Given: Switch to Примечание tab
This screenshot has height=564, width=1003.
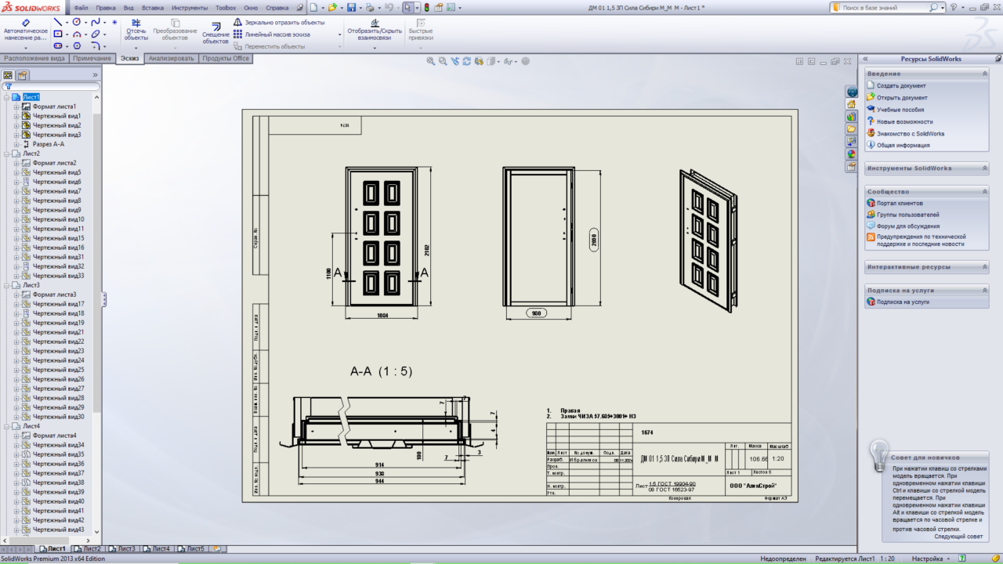Looking at the screenshot, I should (x=92, y=59).
